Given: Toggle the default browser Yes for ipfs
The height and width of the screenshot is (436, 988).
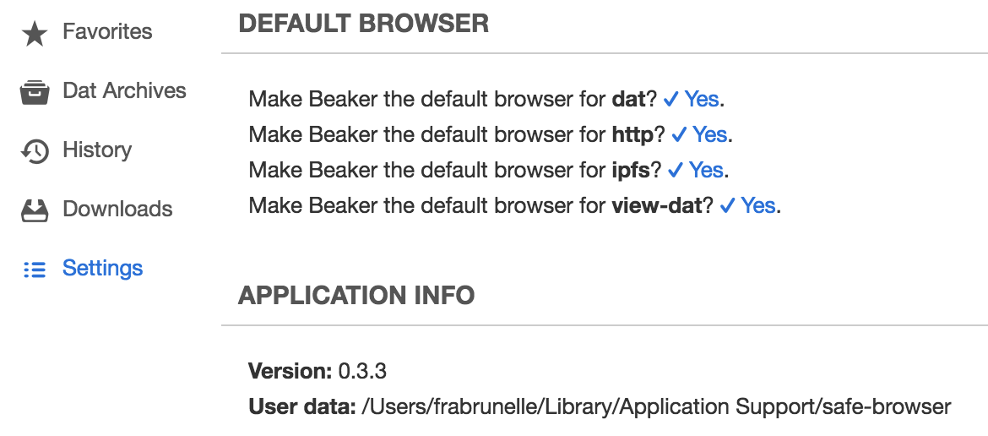Looking at the screenshot, I should click(x=706, y=170).
